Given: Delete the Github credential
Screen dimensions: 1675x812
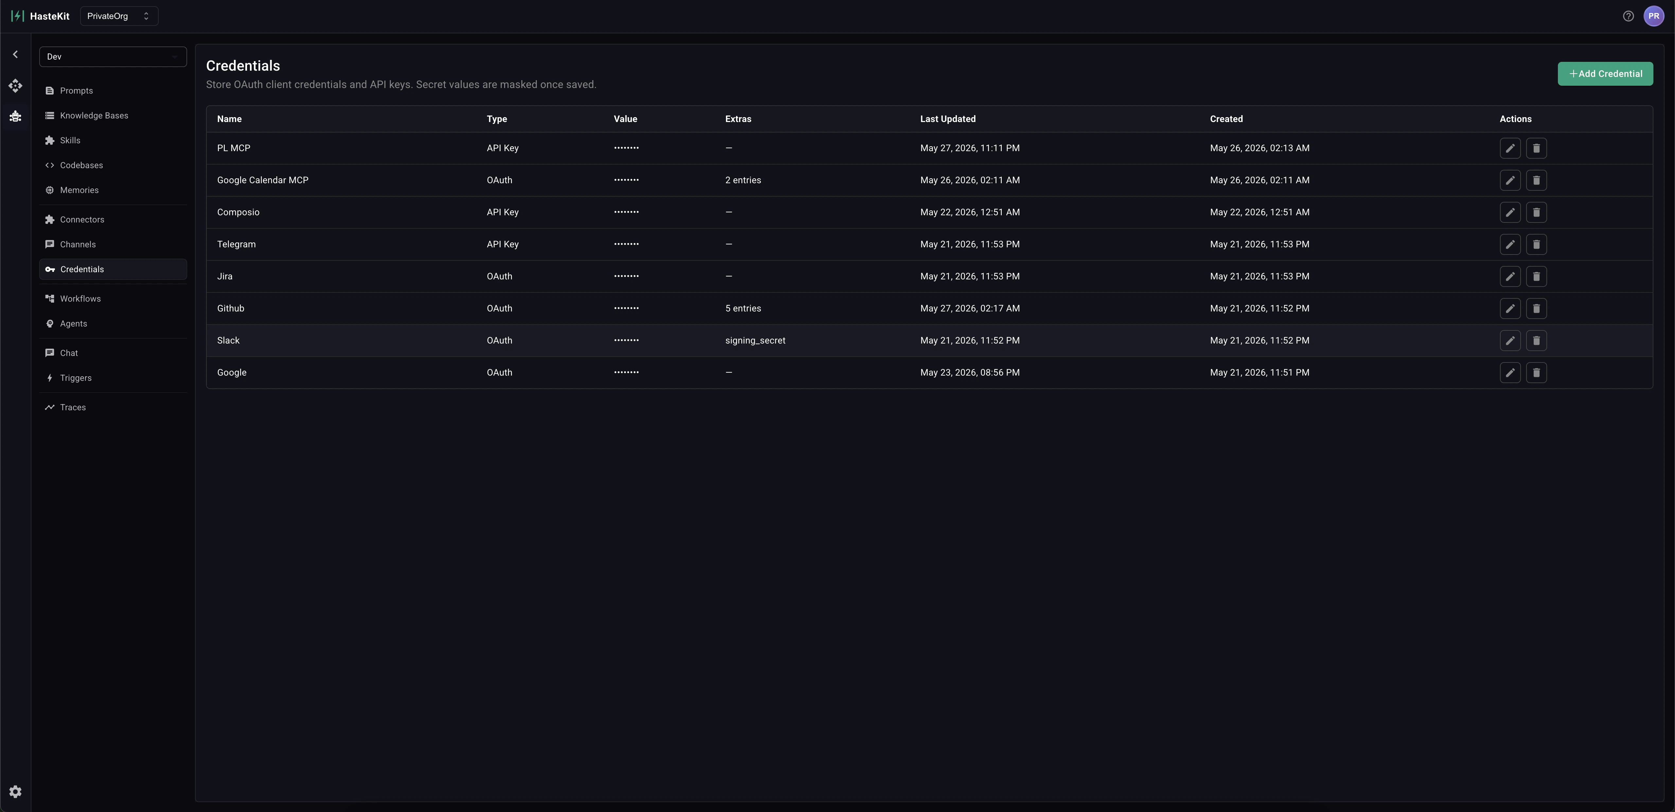Looking at the screenshot, I should pyautogui.click(x=1536, y=308).
